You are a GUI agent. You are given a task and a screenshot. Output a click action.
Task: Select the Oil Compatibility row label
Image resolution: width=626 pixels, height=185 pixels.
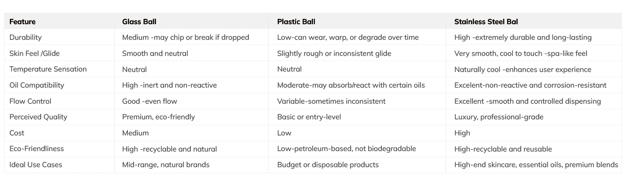[x=37, y=85]
